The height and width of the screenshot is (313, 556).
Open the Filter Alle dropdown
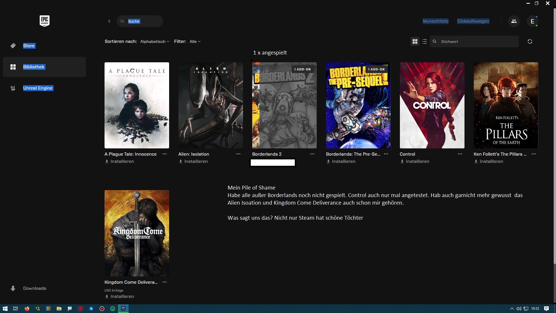[195, 41]
